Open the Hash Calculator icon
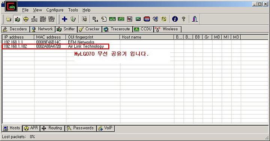This screenshot has width=270, height=141. tap(138, 19)
